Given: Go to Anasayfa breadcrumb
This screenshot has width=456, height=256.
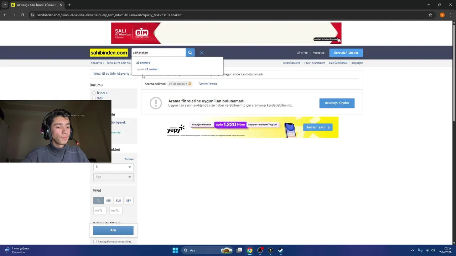Looking at the screenshot, I should click(x=96, y=63).
